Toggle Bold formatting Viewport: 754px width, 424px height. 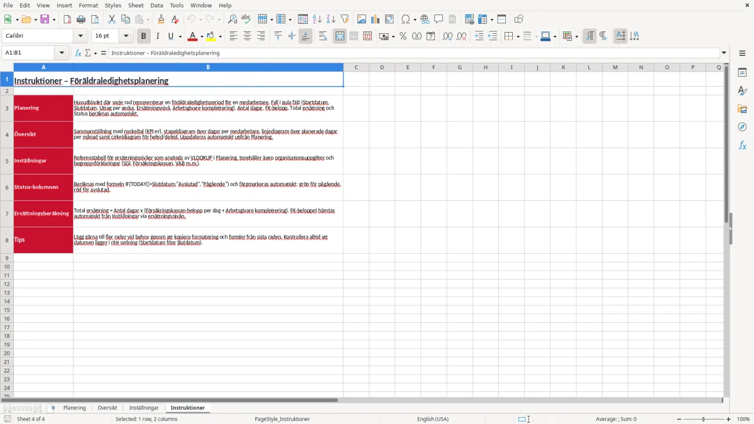tap(143, 36)
